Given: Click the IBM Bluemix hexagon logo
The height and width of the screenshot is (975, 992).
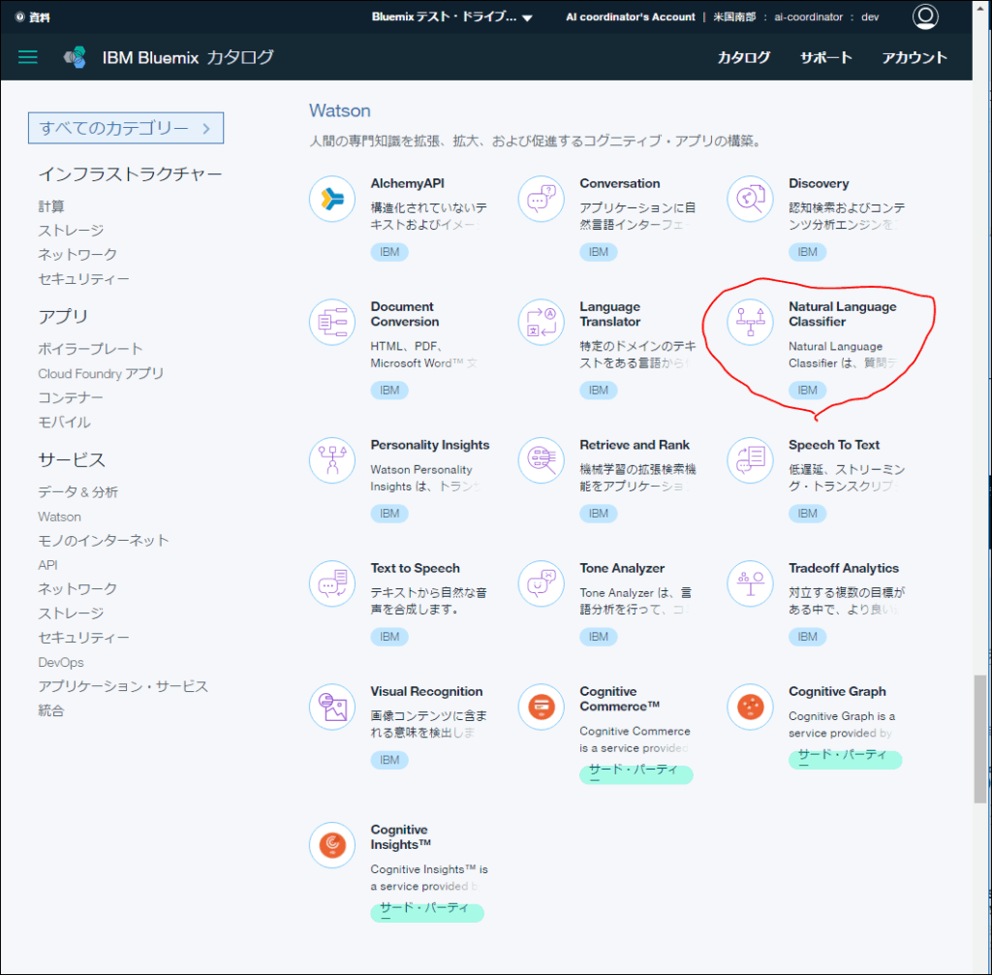Looking at the screenshot, I should pos(75,57).
